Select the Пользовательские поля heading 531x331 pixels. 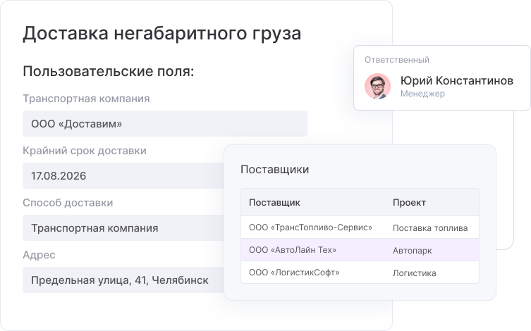click(109, 71)
